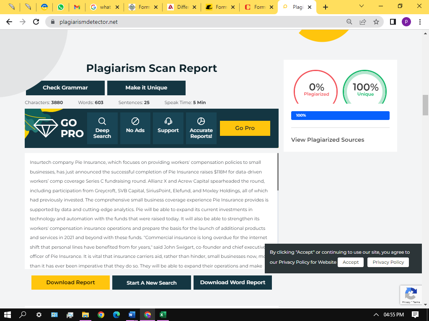Click the page vertical scrollbar thumb
The image size is (429, 321).
pos(425,105)
